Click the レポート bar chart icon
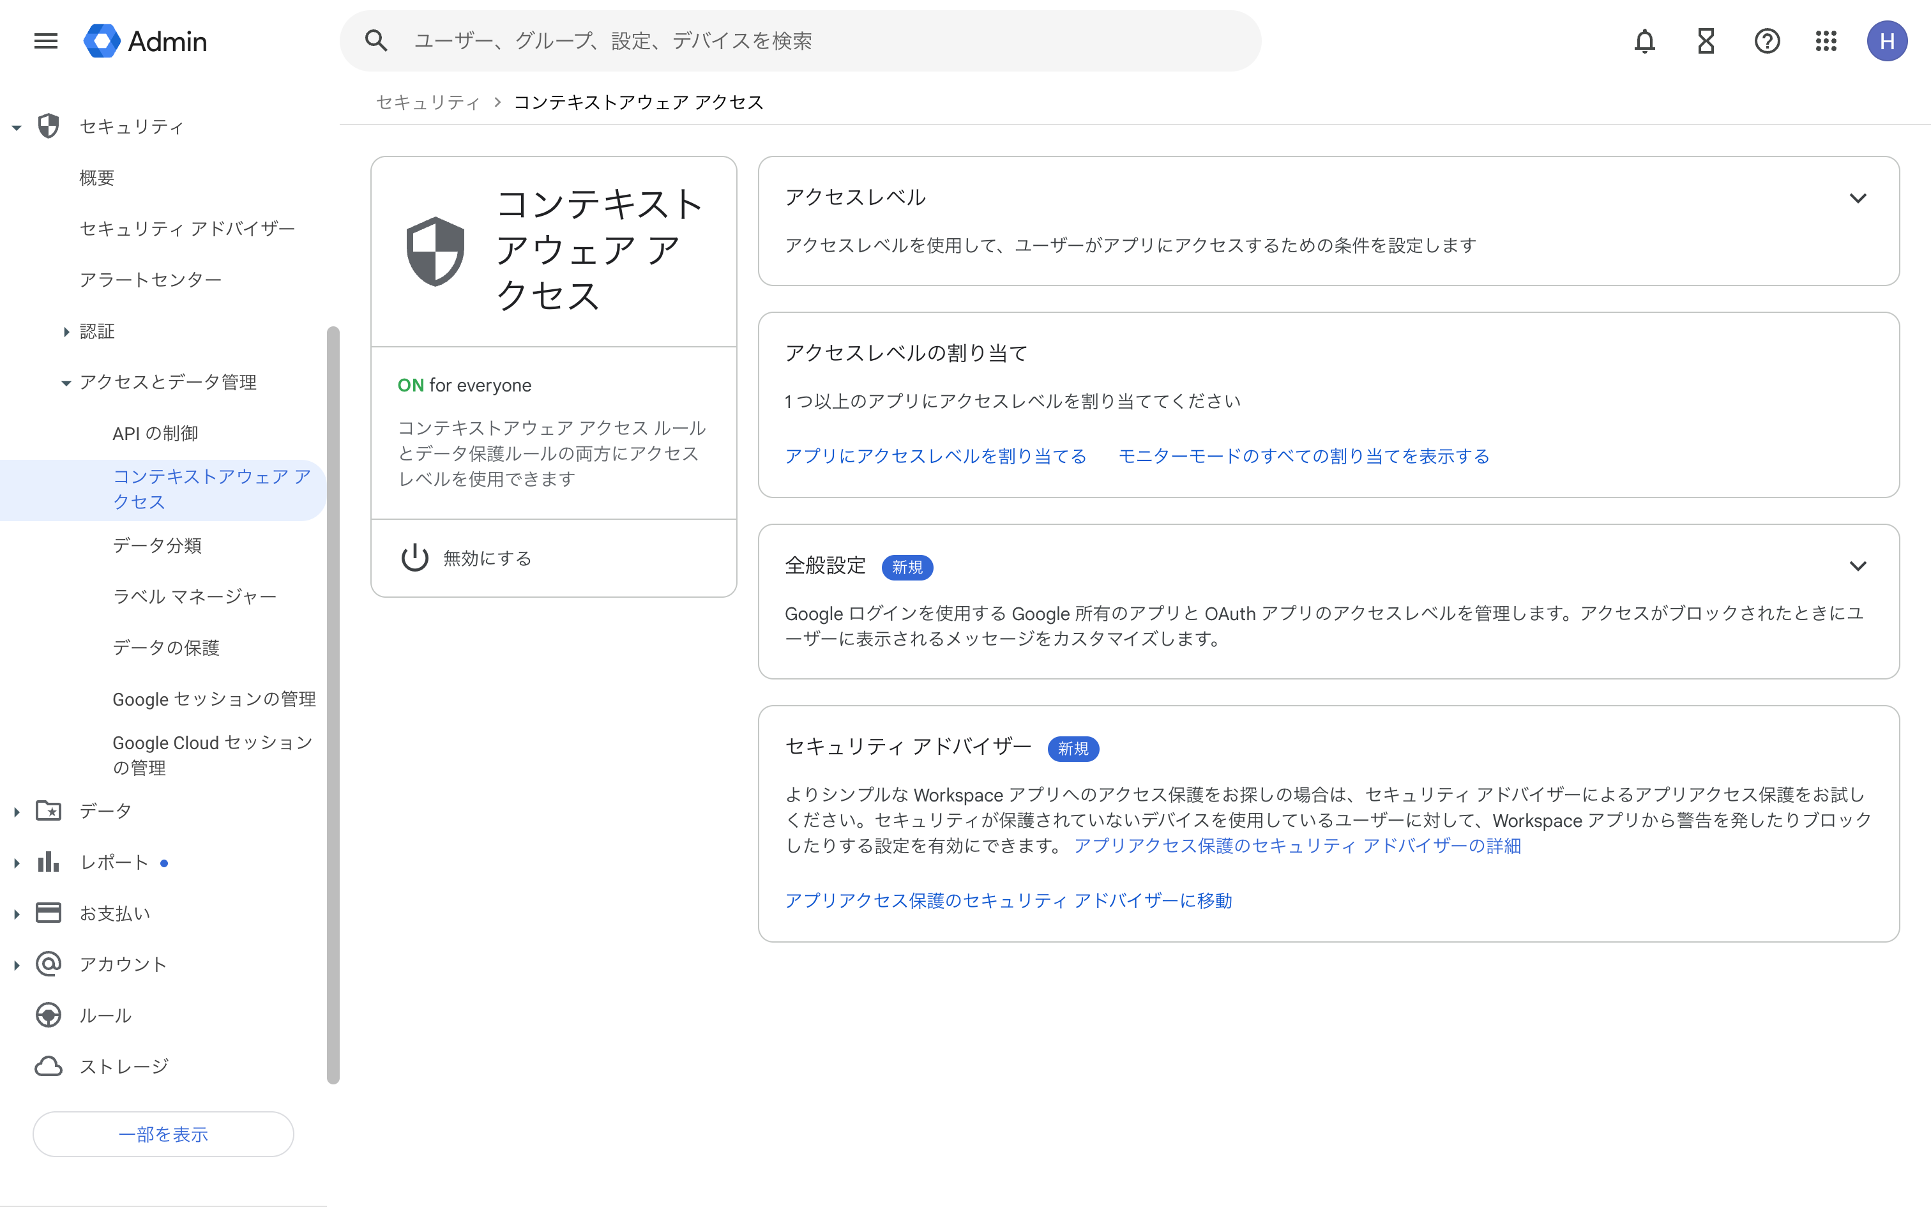 (x=49, y=862)
